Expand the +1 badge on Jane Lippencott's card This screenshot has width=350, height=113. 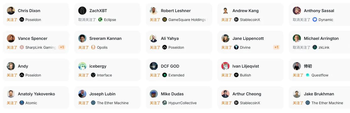(x=276, y=47)
